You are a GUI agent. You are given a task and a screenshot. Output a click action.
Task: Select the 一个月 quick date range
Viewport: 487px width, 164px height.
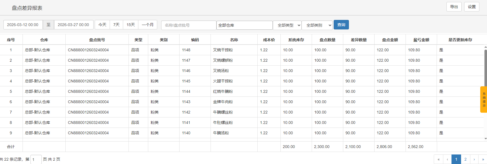coord(148,25)
